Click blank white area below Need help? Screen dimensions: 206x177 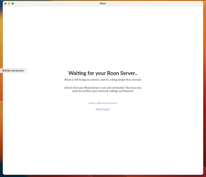(103, 142)
